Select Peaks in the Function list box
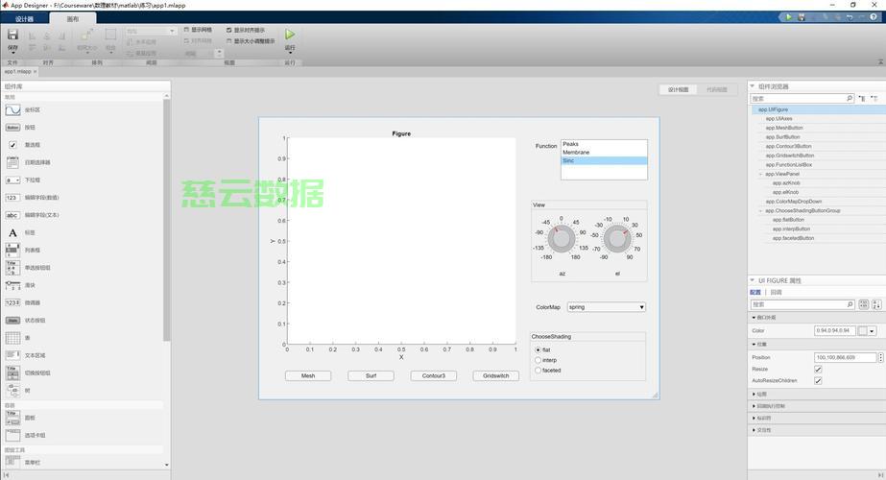 [604, 144]
